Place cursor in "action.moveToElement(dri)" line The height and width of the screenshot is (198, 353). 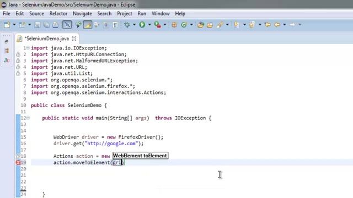[x=89, y=162]
